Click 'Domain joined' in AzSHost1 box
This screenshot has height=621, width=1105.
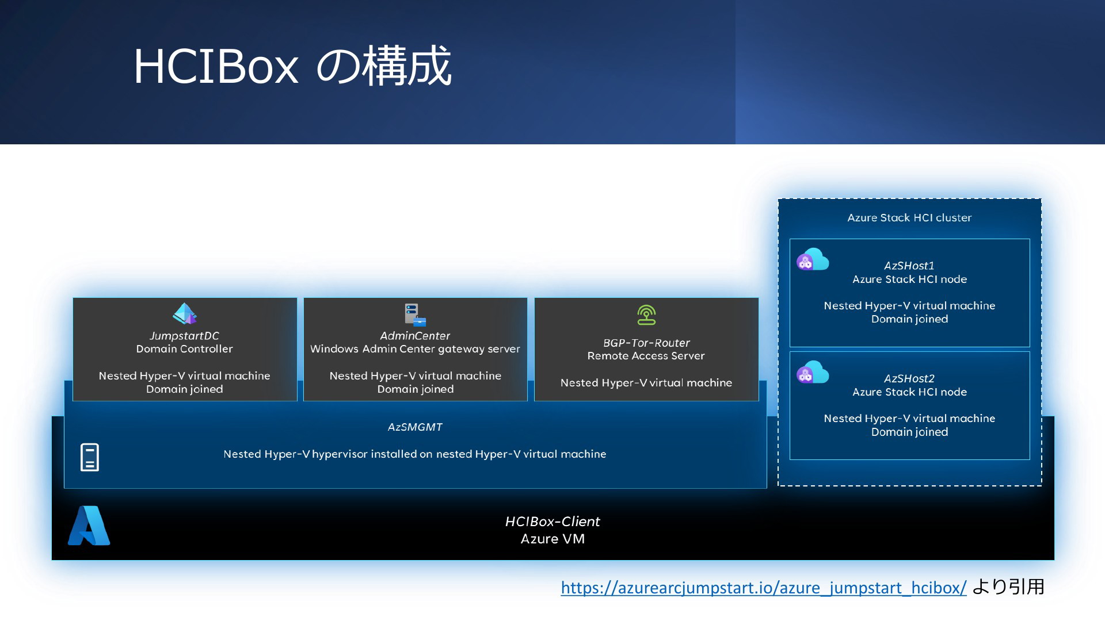coord(909,319)
